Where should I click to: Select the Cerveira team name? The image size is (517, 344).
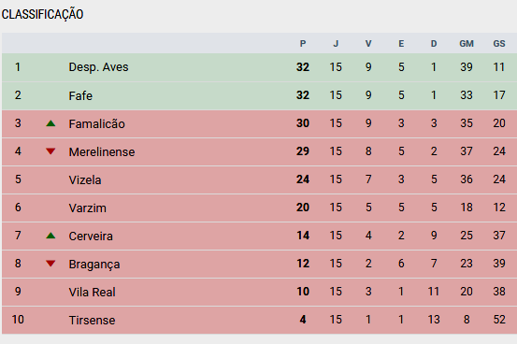(91, 236)
